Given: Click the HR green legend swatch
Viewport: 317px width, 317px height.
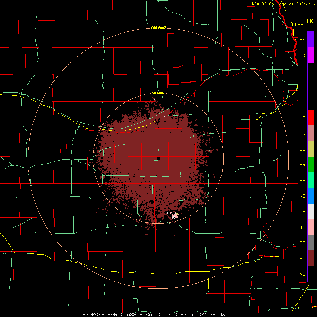Looking at the screenshot, I should 311,165.
